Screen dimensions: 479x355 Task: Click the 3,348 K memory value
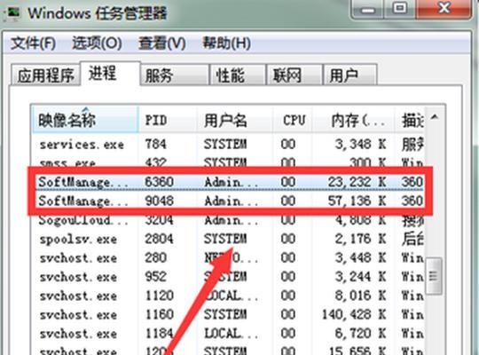click(x=360, y=145)
